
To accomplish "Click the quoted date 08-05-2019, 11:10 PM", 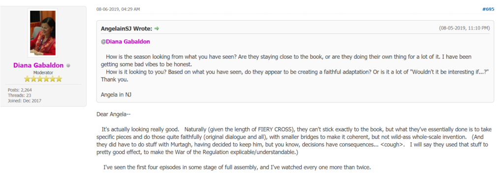I will click(x=464, y=28).
